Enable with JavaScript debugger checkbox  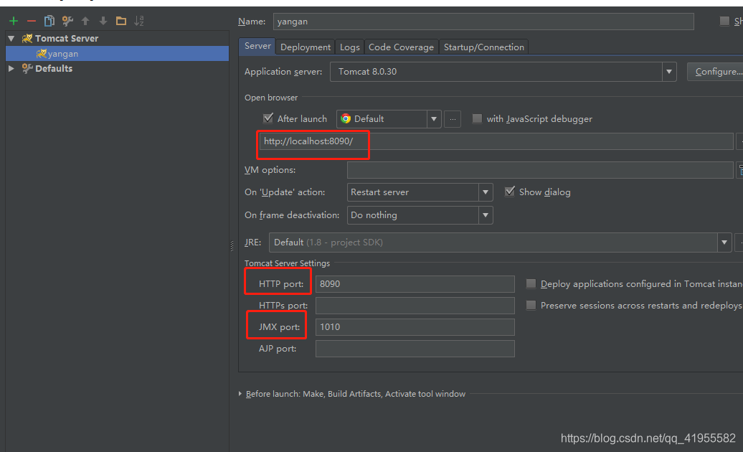(477, 118)
